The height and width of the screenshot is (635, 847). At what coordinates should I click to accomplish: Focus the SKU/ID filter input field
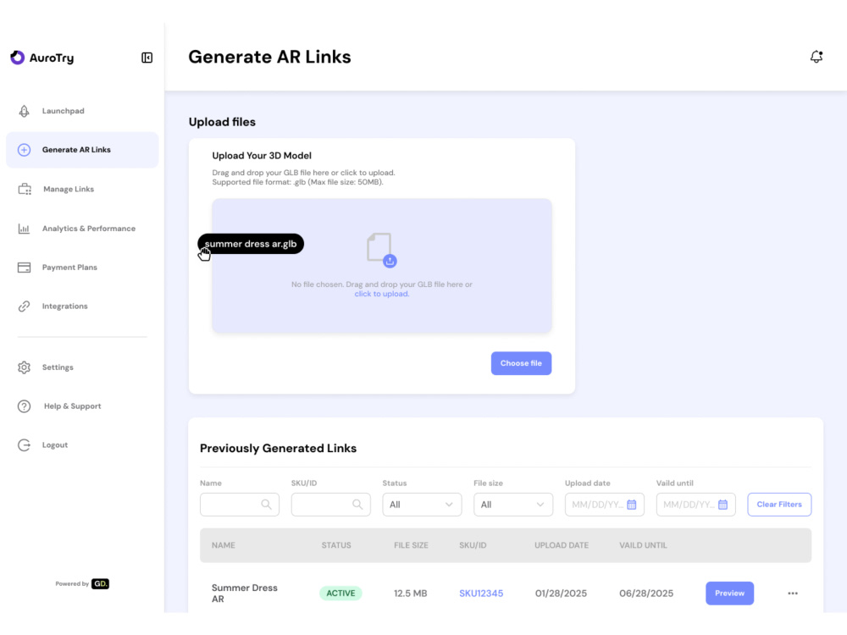(330, 505)
